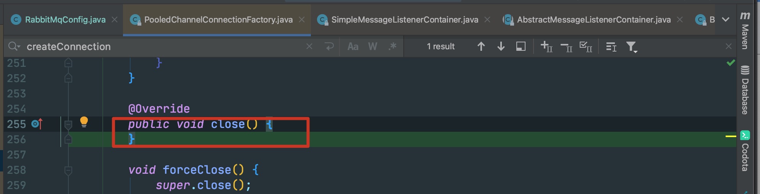Close the AbstractMessageListenerContainer.java tab

[680, 19]
